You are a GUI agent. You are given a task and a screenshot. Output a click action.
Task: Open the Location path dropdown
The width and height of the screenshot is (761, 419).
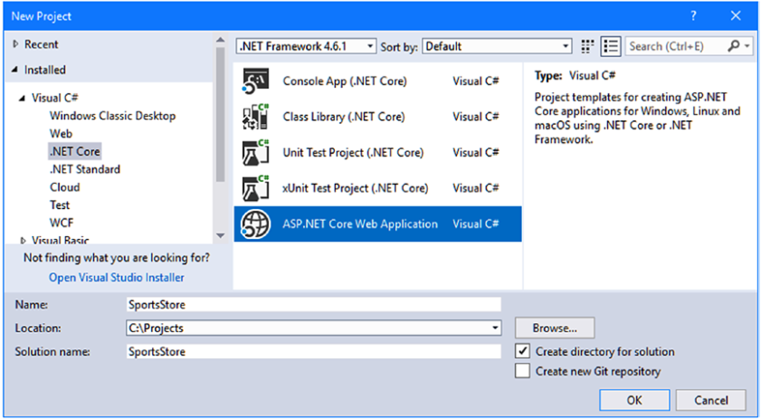tap(496, 328)
